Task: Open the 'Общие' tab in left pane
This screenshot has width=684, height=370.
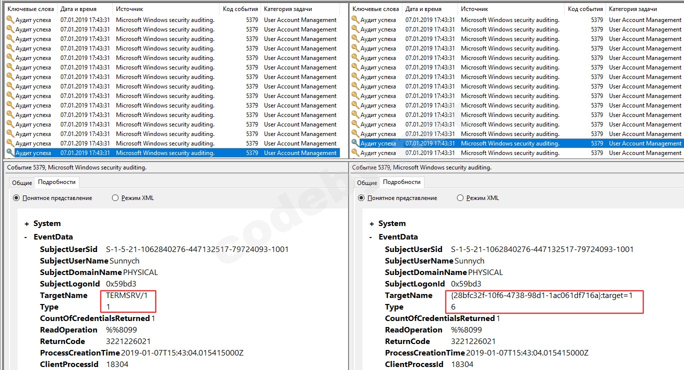Action: (x=22, y=183)
